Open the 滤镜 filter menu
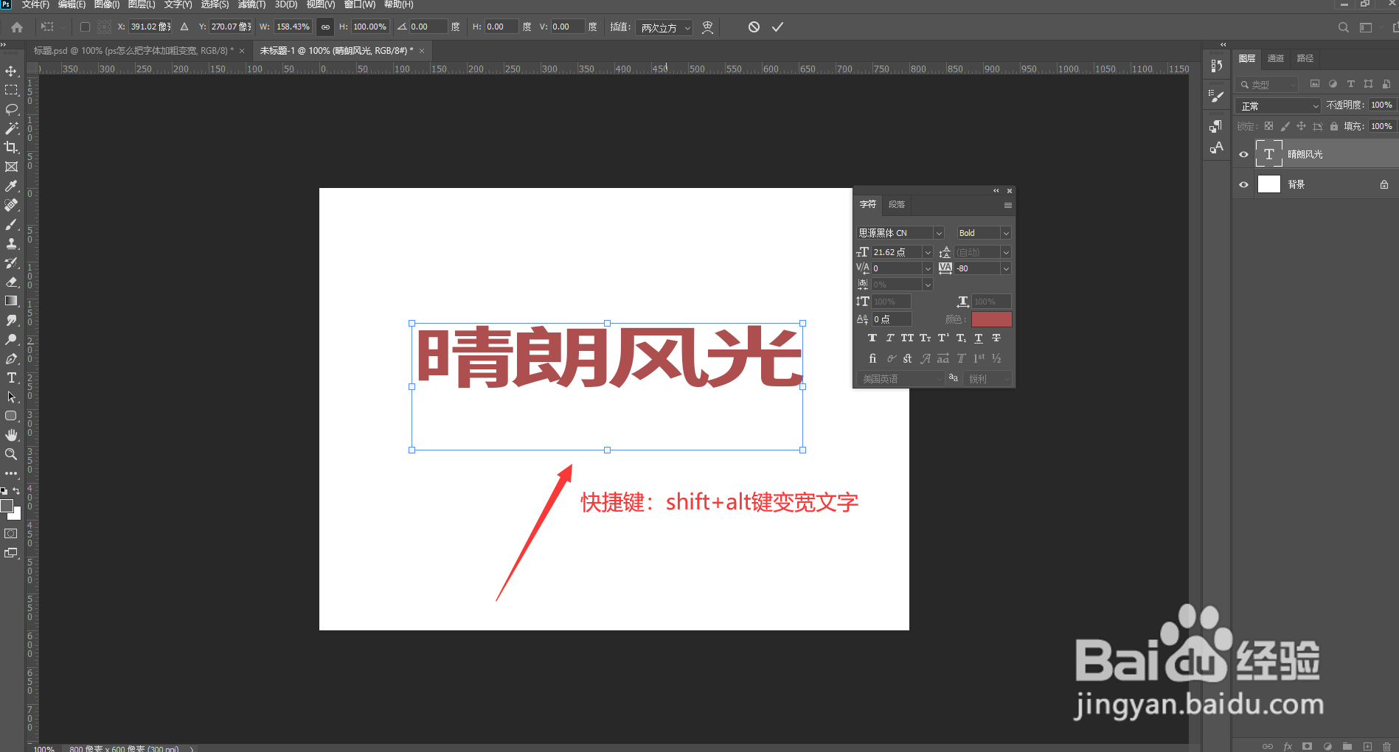The width and height of the screenshot is (1399, 752). [x=250, y=4]
